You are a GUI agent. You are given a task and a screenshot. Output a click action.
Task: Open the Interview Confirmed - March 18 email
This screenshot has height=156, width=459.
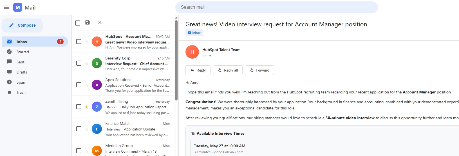pyautogui.click(x=123, y=148)
